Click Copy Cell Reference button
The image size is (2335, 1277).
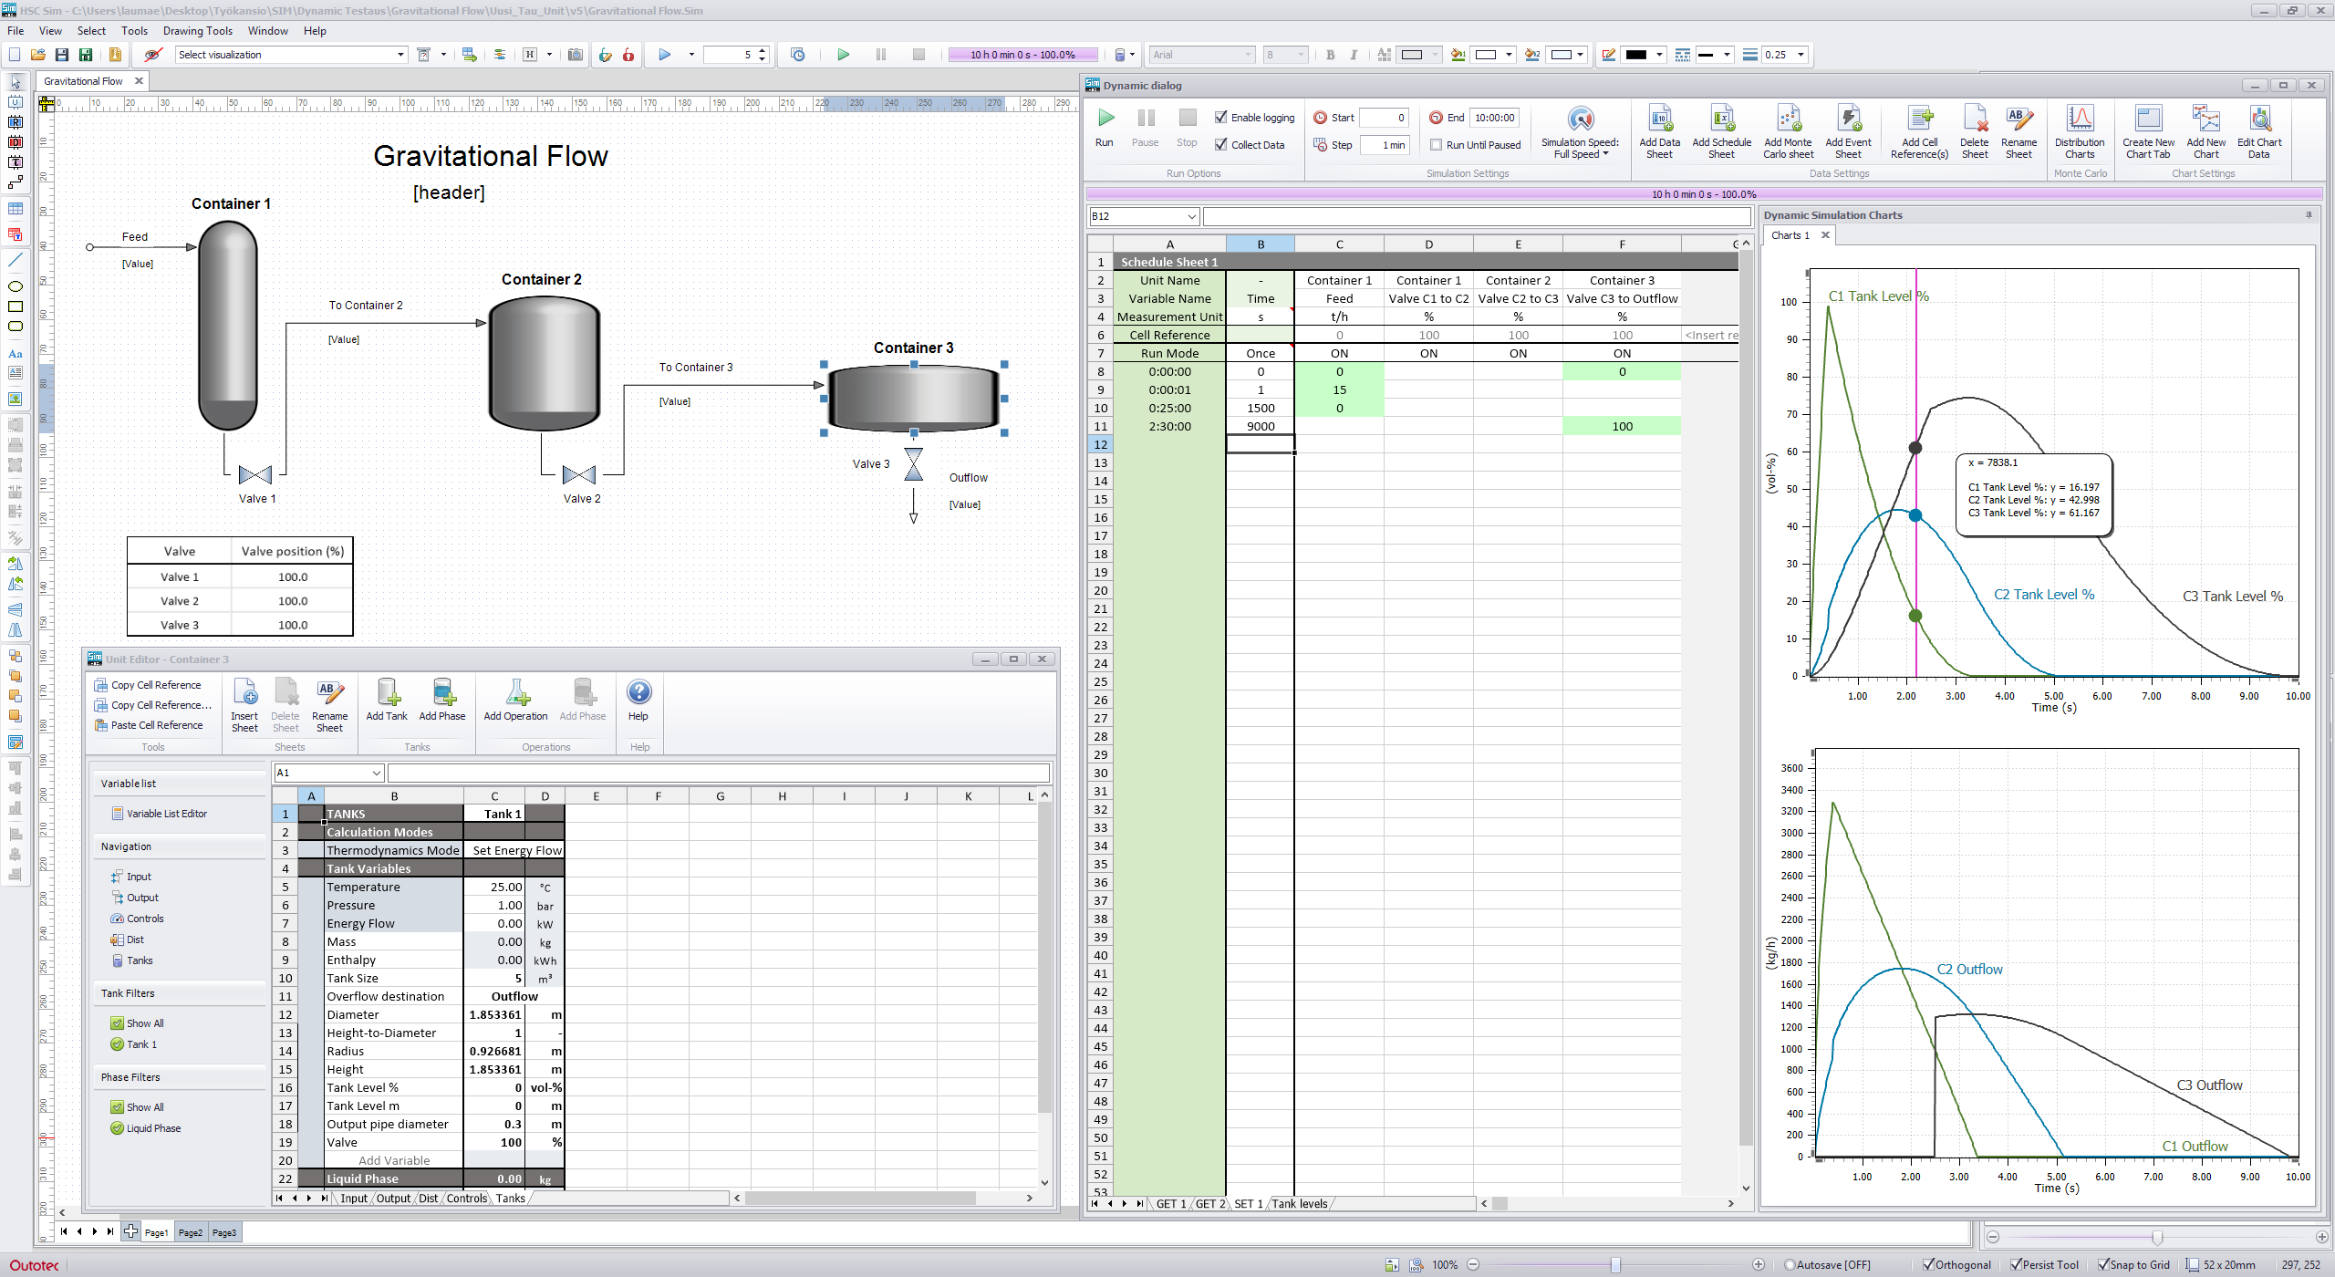(x=155, y=685)
